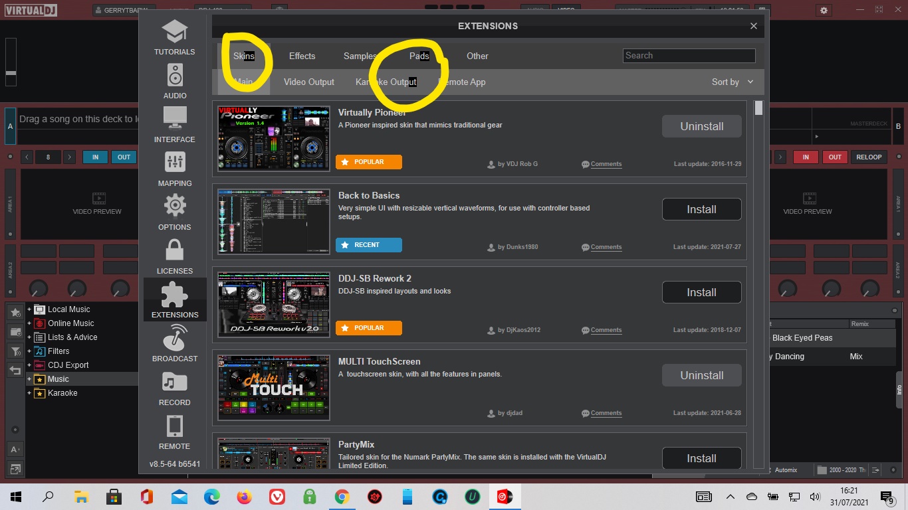Open Firefox from the taskbar
This screenshot has height=510, width=908.
pyautogui.click(x=244, y=496)
